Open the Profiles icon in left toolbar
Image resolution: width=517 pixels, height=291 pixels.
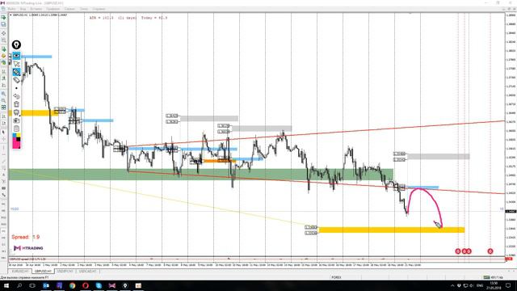point(3,25)
